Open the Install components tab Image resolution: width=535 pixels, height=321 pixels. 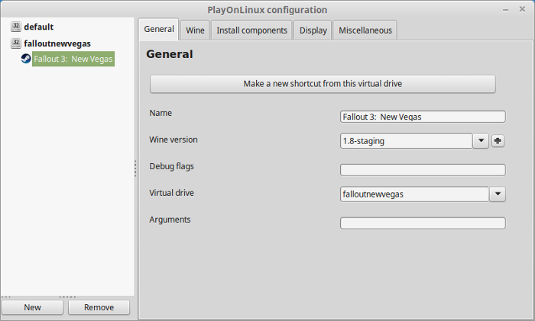[x=251, y=30]
